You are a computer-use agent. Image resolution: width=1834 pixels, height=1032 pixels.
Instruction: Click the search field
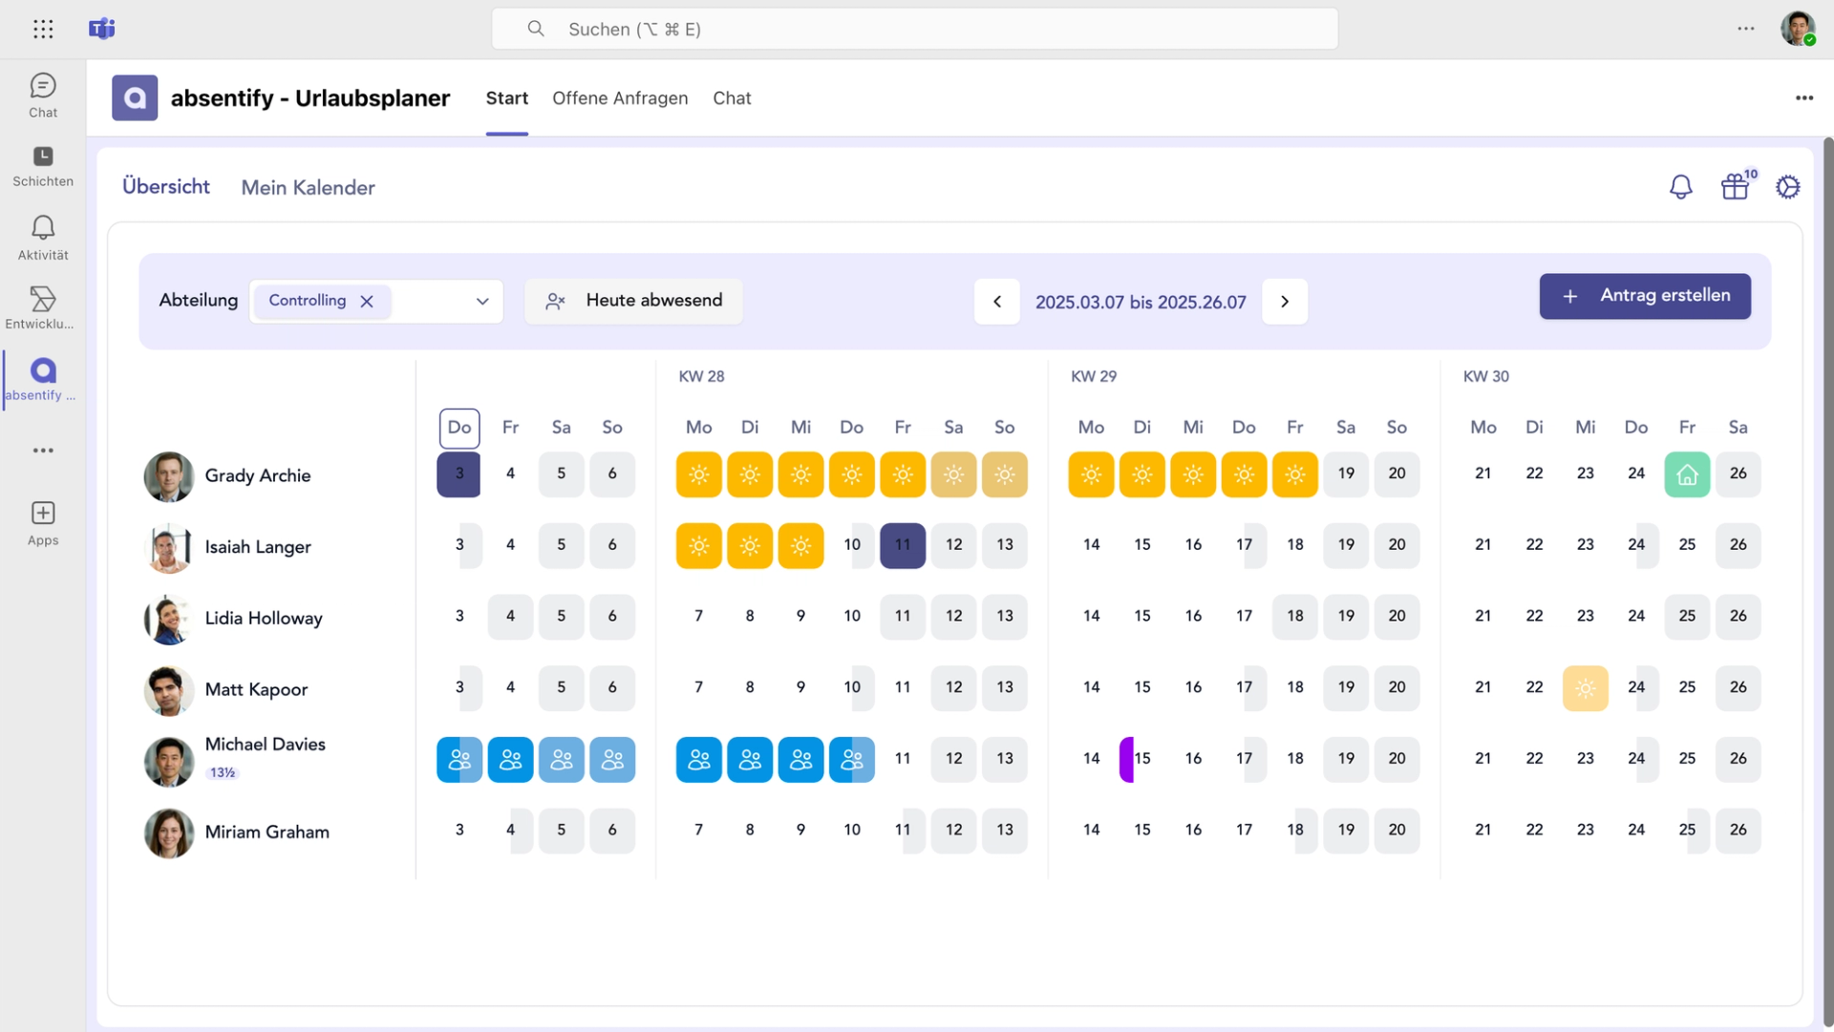914,29
